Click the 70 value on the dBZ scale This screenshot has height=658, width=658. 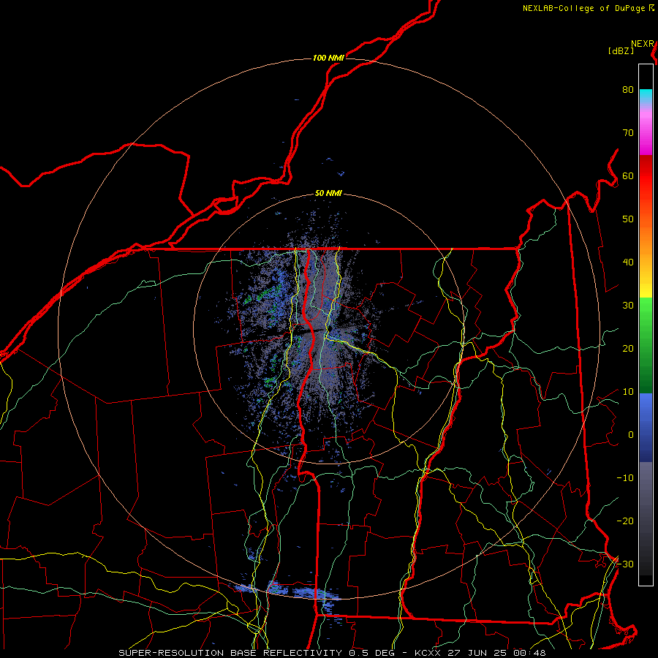pos(628,132)
